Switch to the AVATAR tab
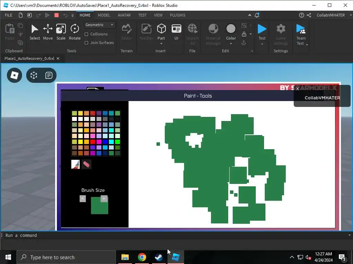This screenshot has height=264, width=353. (x=124, y=15)
